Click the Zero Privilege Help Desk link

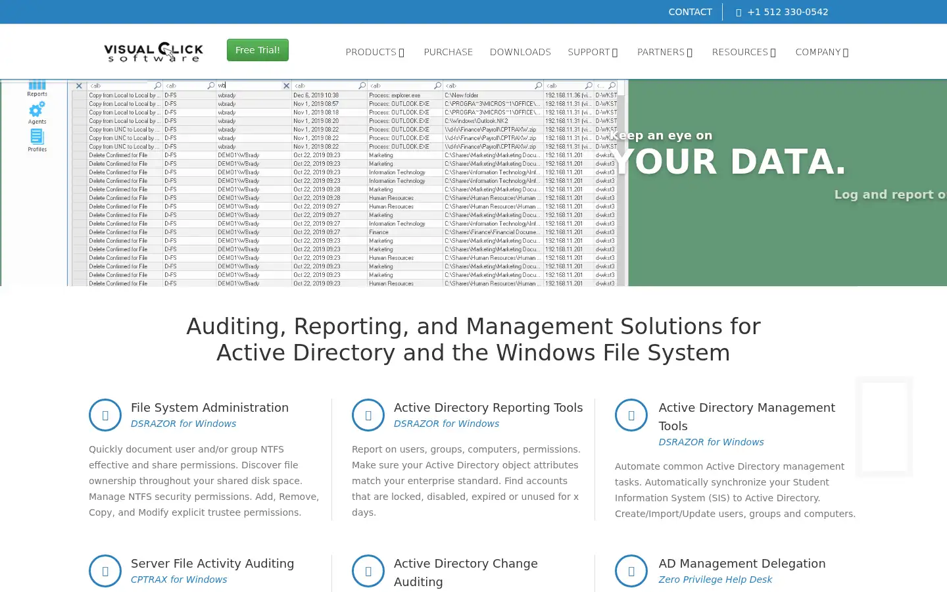716,580
